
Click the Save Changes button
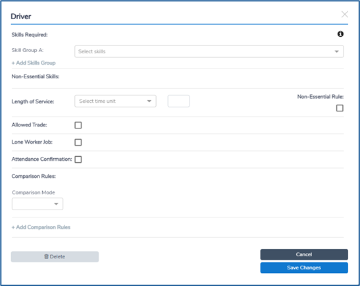(304, 268)
